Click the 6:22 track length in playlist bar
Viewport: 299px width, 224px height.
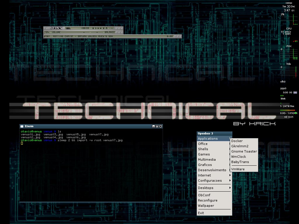click(170, 36)
